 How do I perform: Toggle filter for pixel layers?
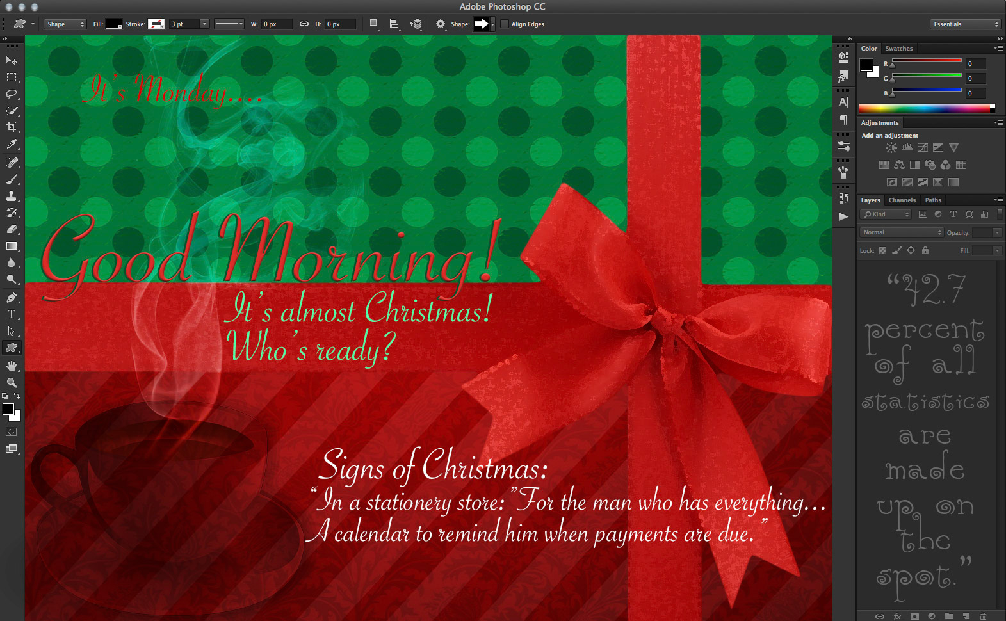tap(923, 214)
